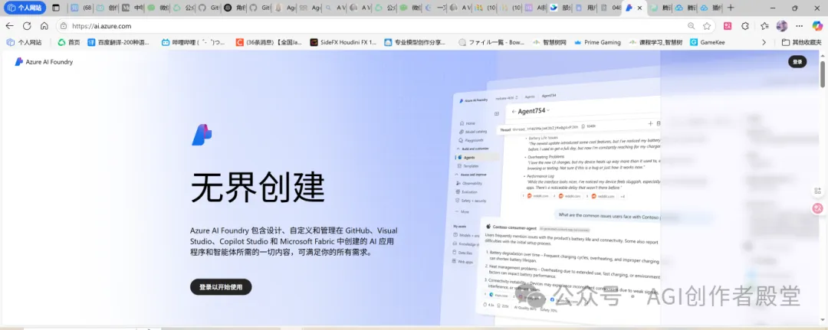Switch to the (68 tab

80,8
